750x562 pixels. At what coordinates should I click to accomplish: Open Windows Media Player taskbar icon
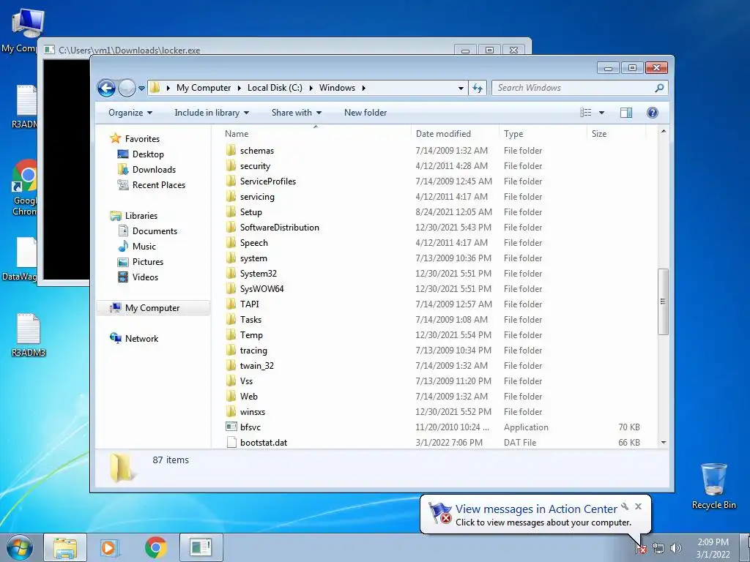[110, 547]
